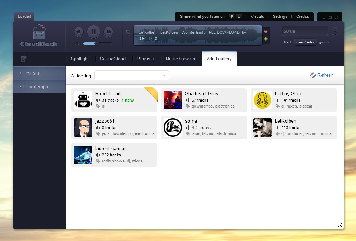
Task: Skip to the previous track
Action: click(x=79, y=32)
